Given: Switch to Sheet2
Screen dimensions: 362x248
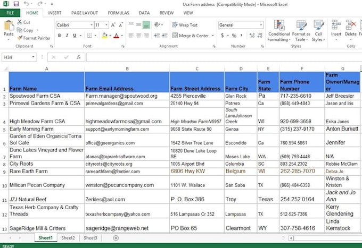Looking at the screenshot, I should [68, 238].
